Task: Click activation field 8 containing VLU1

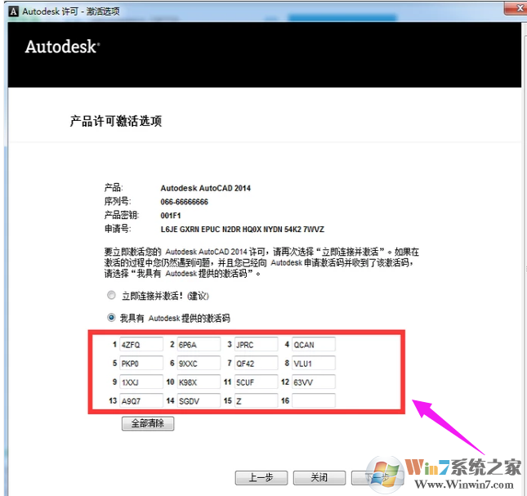Action: [313, 364]
